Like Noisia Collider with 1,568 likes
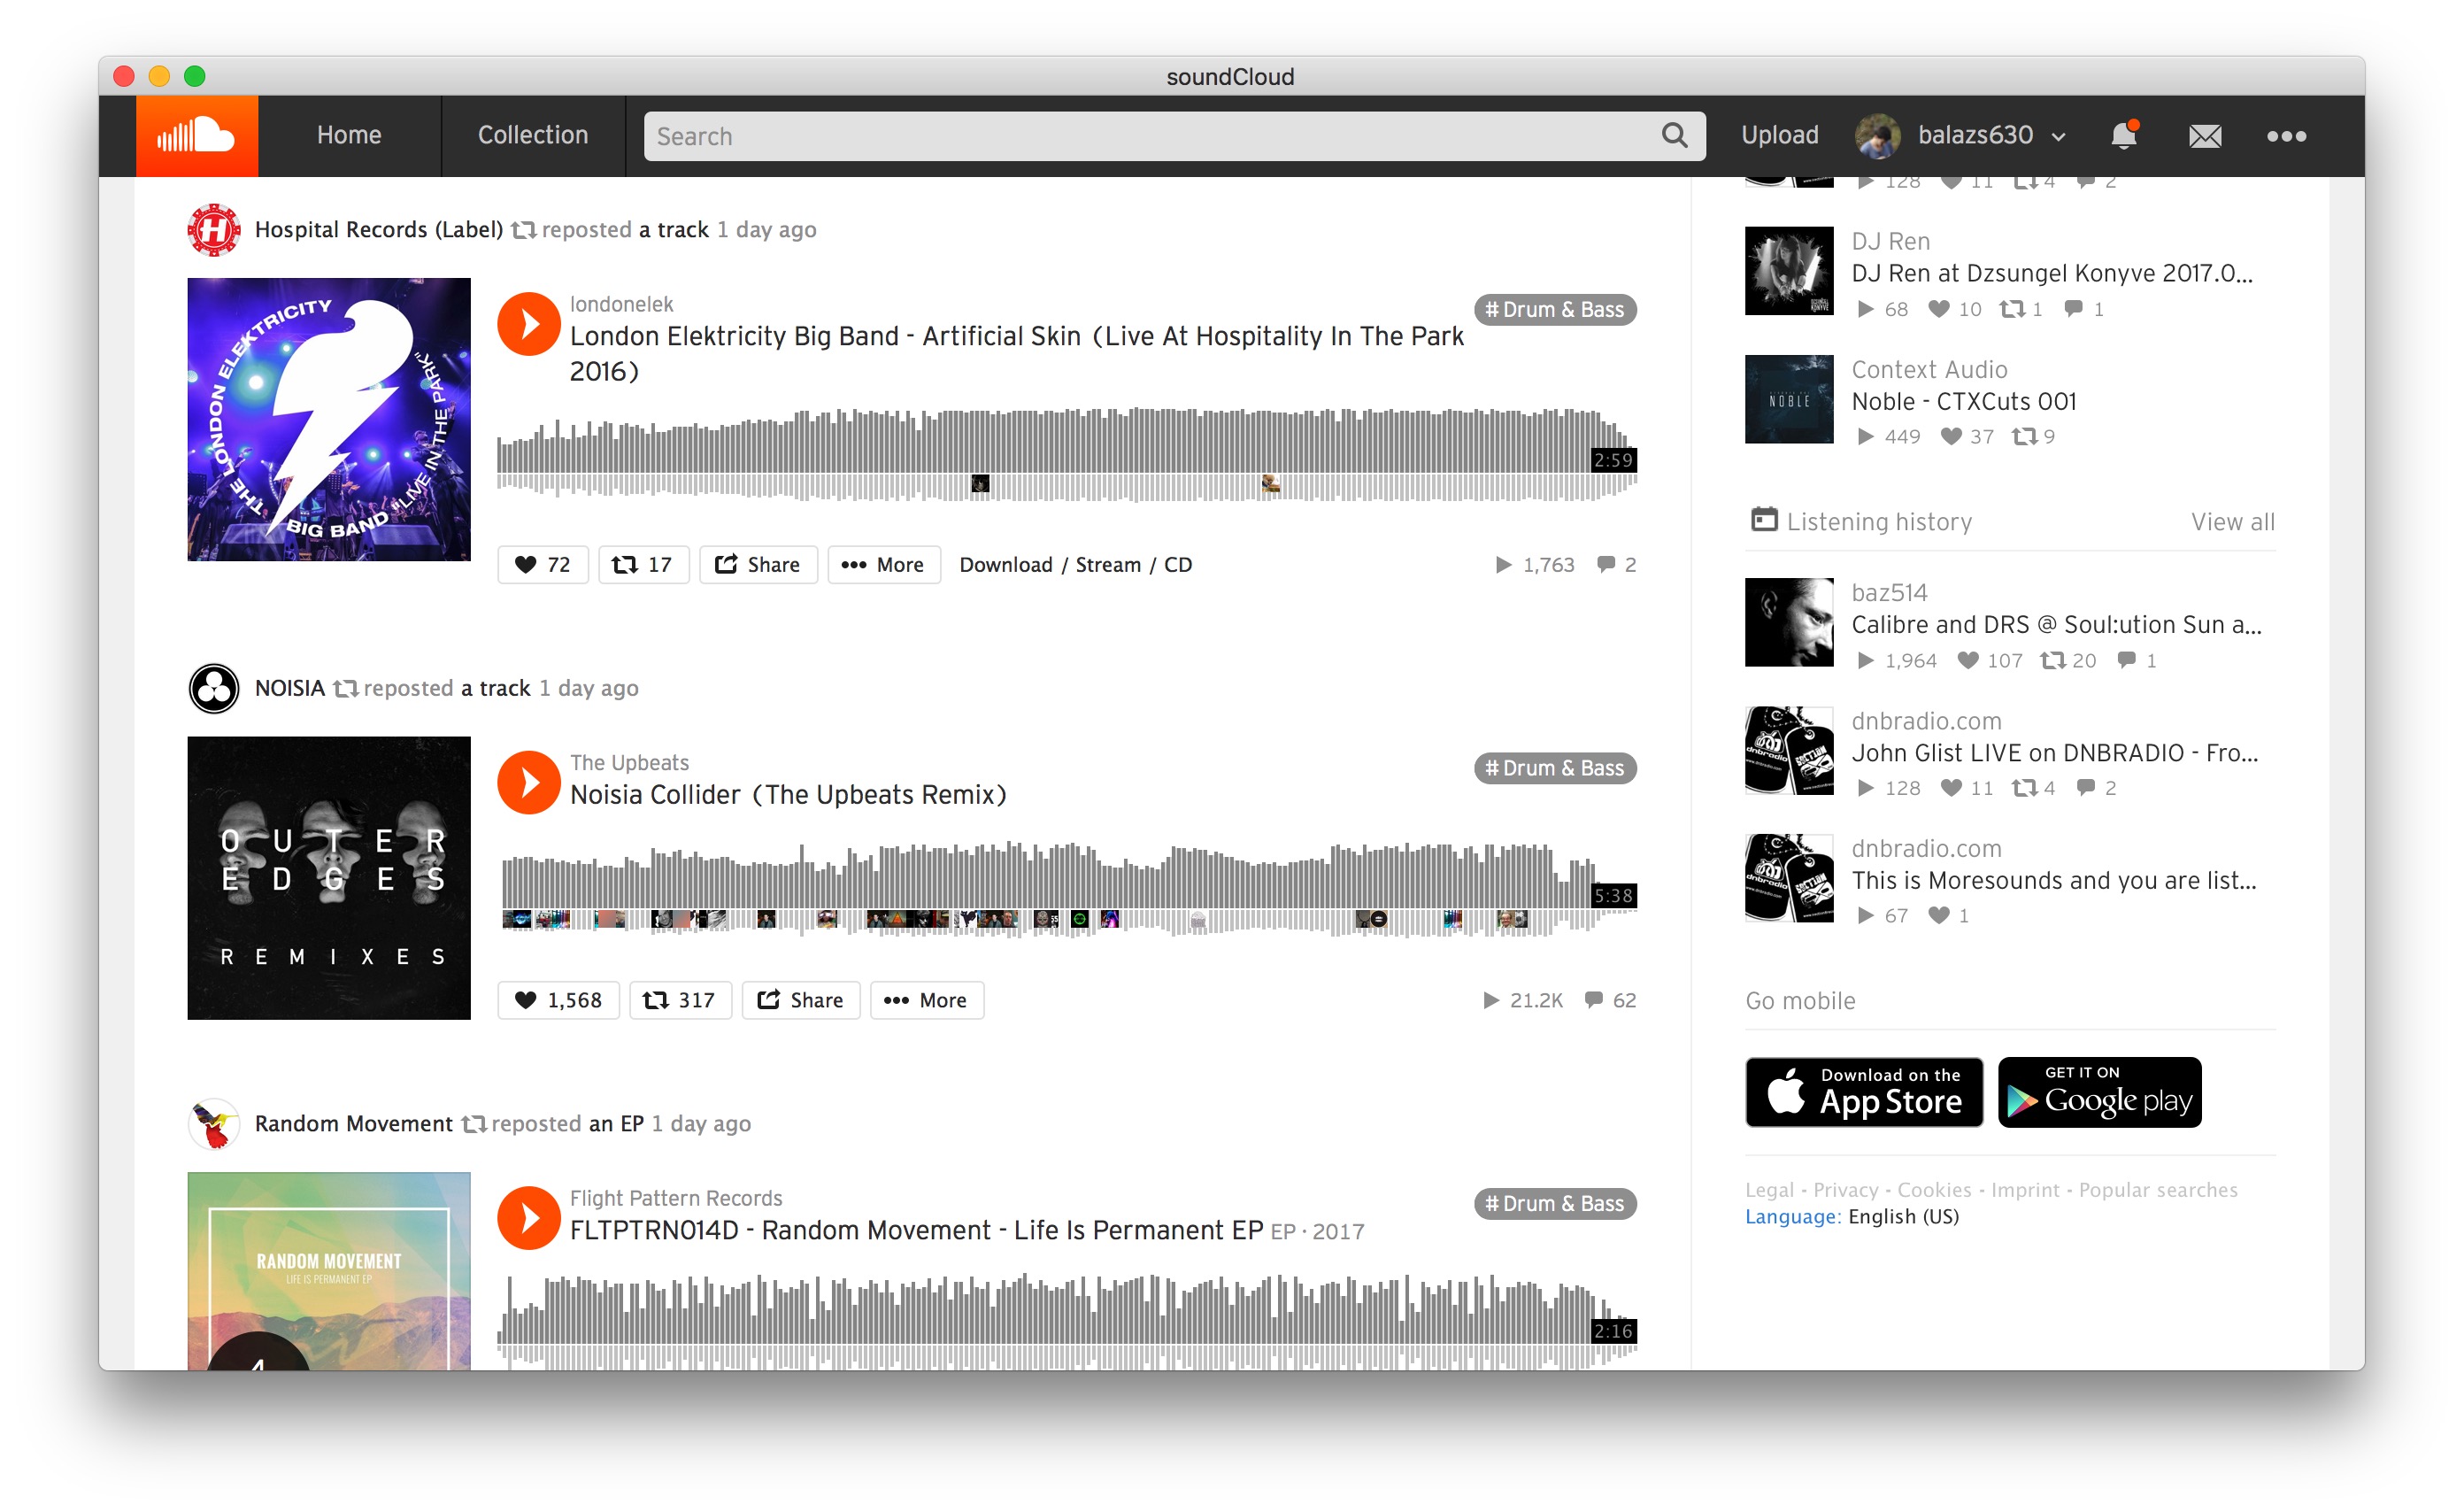This screenshot has width=2464, height=1512. pos(558,1000)
